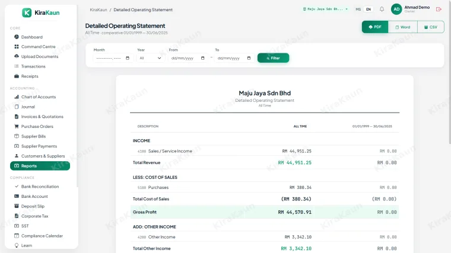Screen dimensions: 451x253
Task: Click the Supplier Payments icon
Action: (17, 146)
